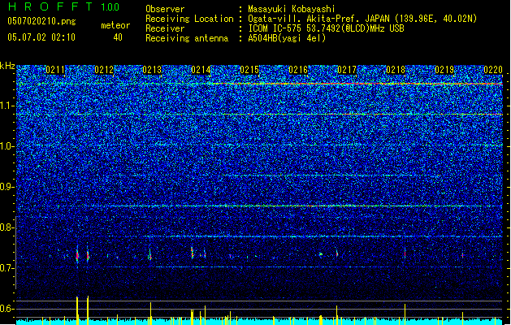This screenshot has width=511, height=325.
Task: Click the 0220 time marker
Action: (493, 70)
